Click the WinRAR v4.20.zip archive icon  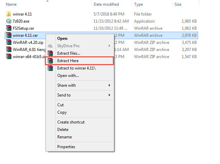click(8, 42)
